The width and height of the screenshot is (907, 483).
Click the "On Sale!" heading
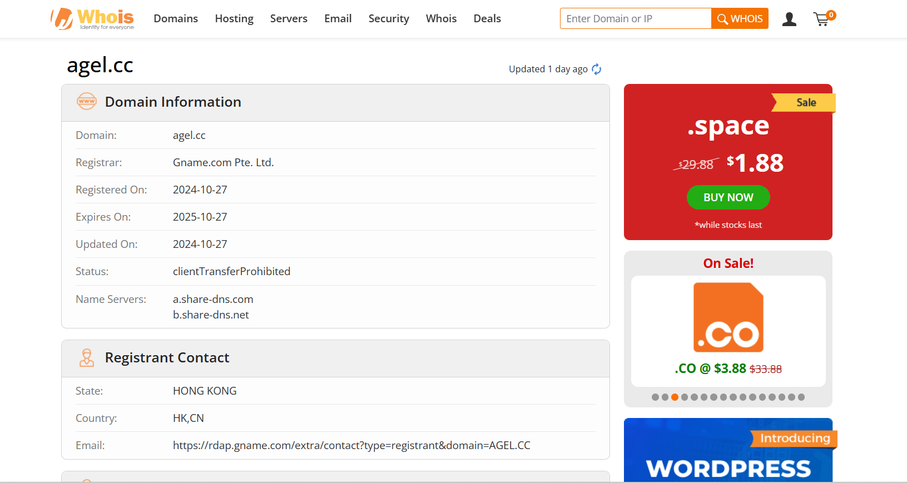(x=728, y=263)
